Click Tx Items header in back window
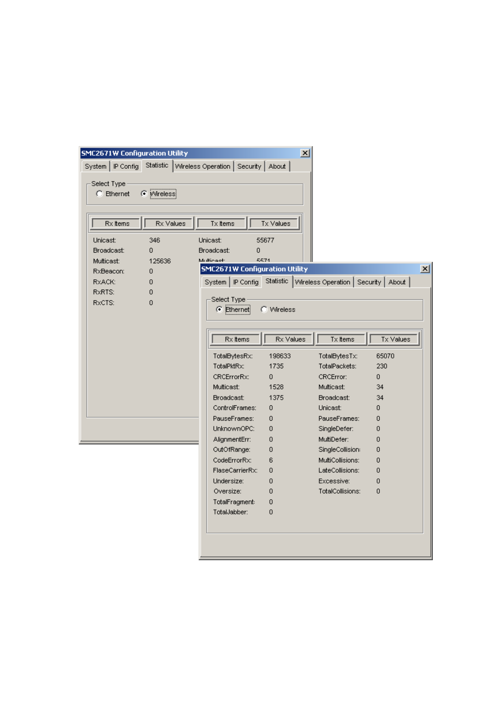 pos(222,224)
